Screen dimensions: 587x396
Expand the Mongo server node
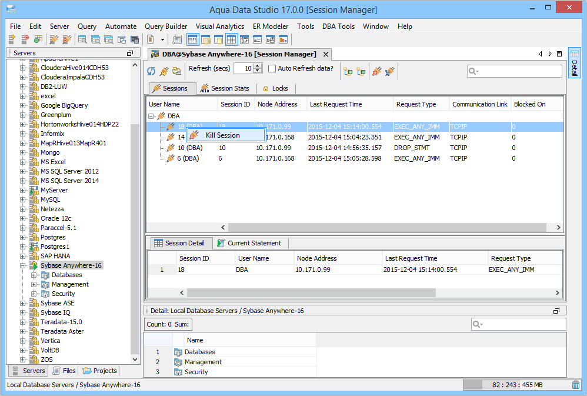tap(23, 152)
